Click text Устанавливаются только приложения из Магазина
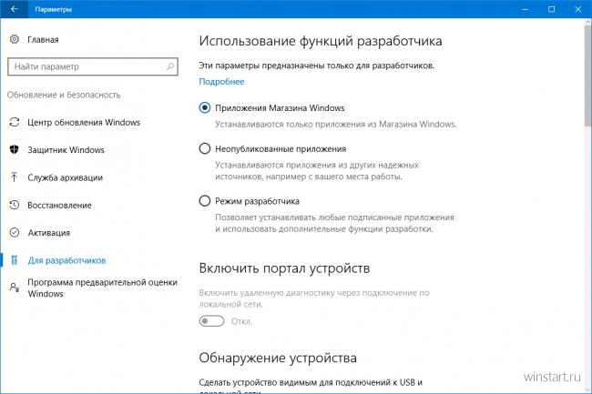This screenshot has height=394, width=592. 336,124
